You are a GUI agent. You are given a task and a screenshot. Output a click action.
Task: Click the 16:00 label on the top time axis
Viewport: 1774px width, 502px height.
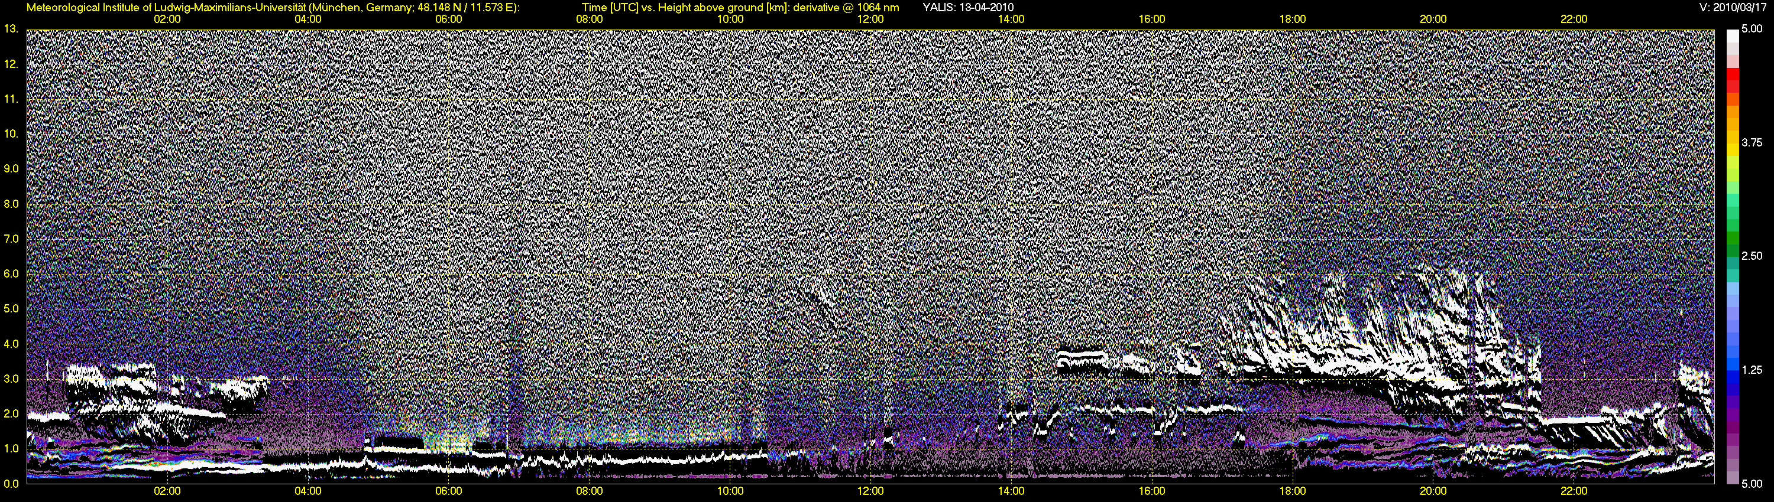coord(1152,19)
